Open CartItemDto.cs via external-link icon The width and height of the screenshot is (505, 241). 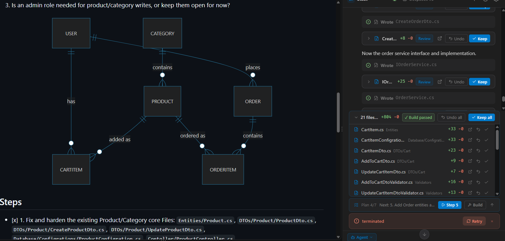(x=470, y=150)
